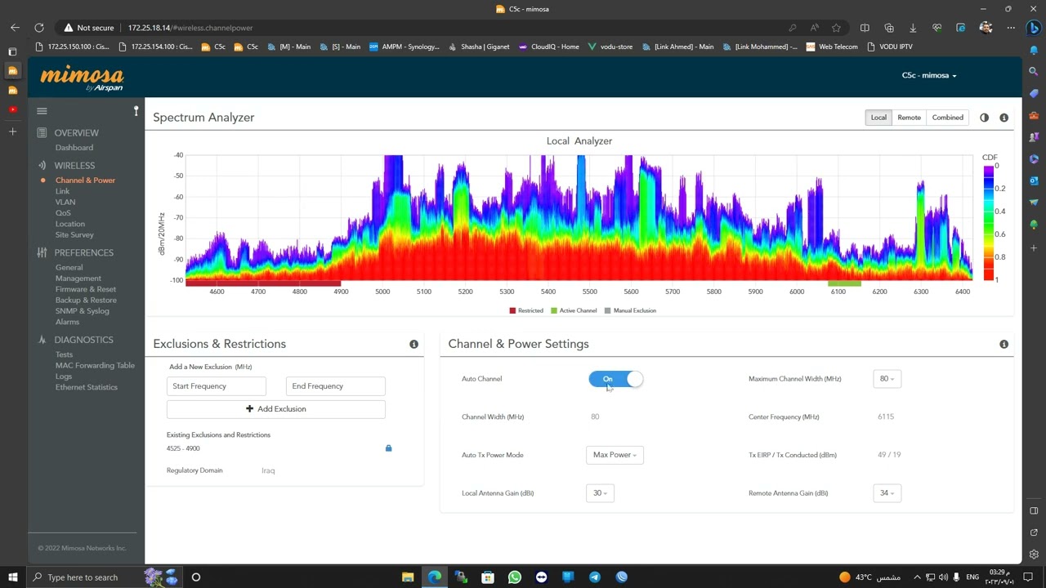Open QoS page in sidebar

[63, 213]
